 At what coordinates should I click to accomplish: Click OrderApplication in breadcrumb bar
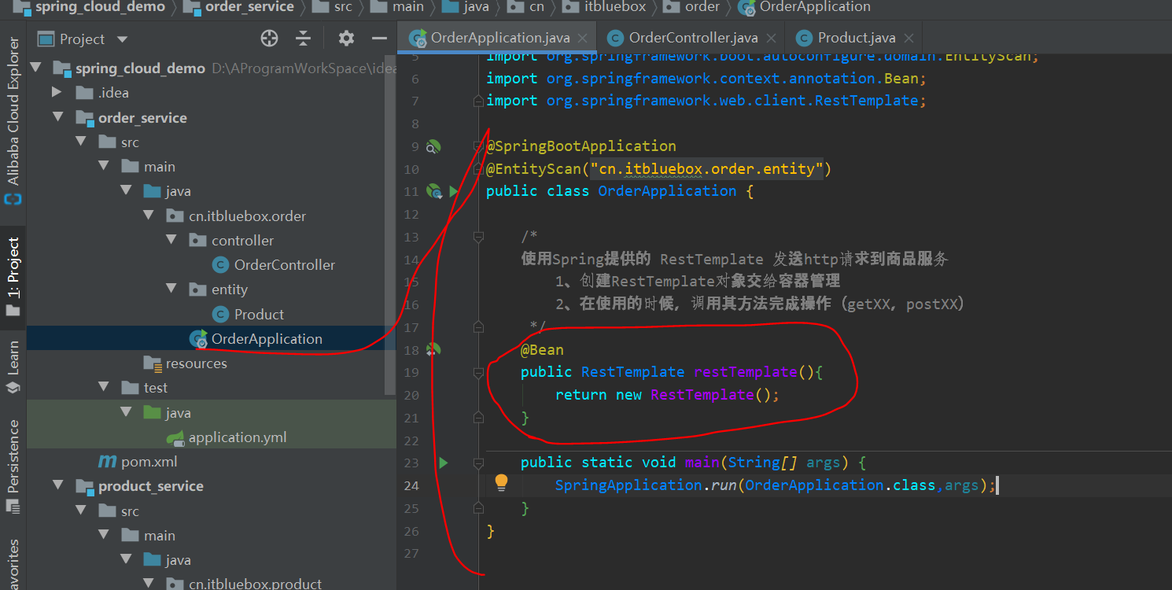coord(815,7)
